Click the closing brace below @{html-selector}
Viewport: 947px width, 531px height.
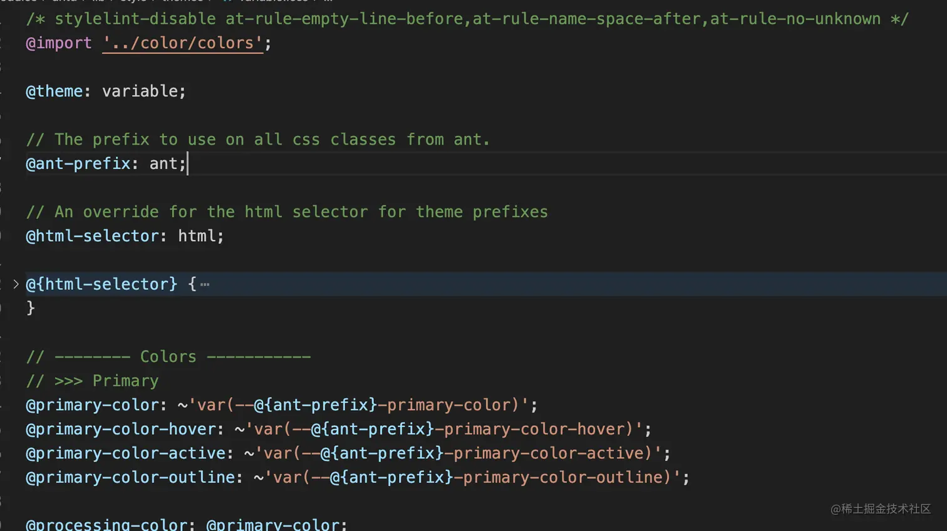pyautogui.click(x=31, y=308)
